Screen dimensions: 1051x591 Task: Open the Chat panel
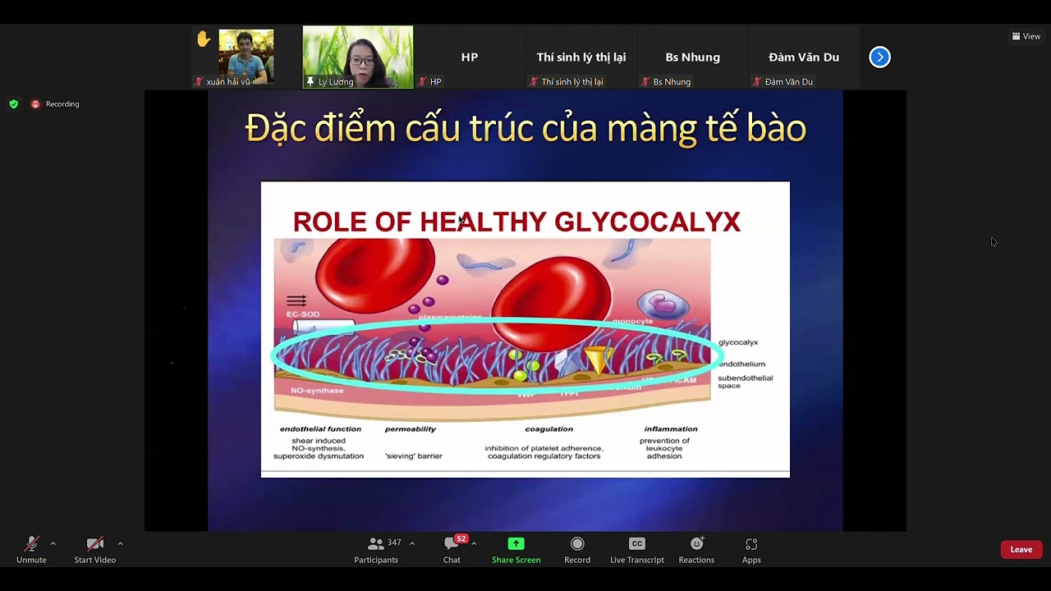[452, 550]
